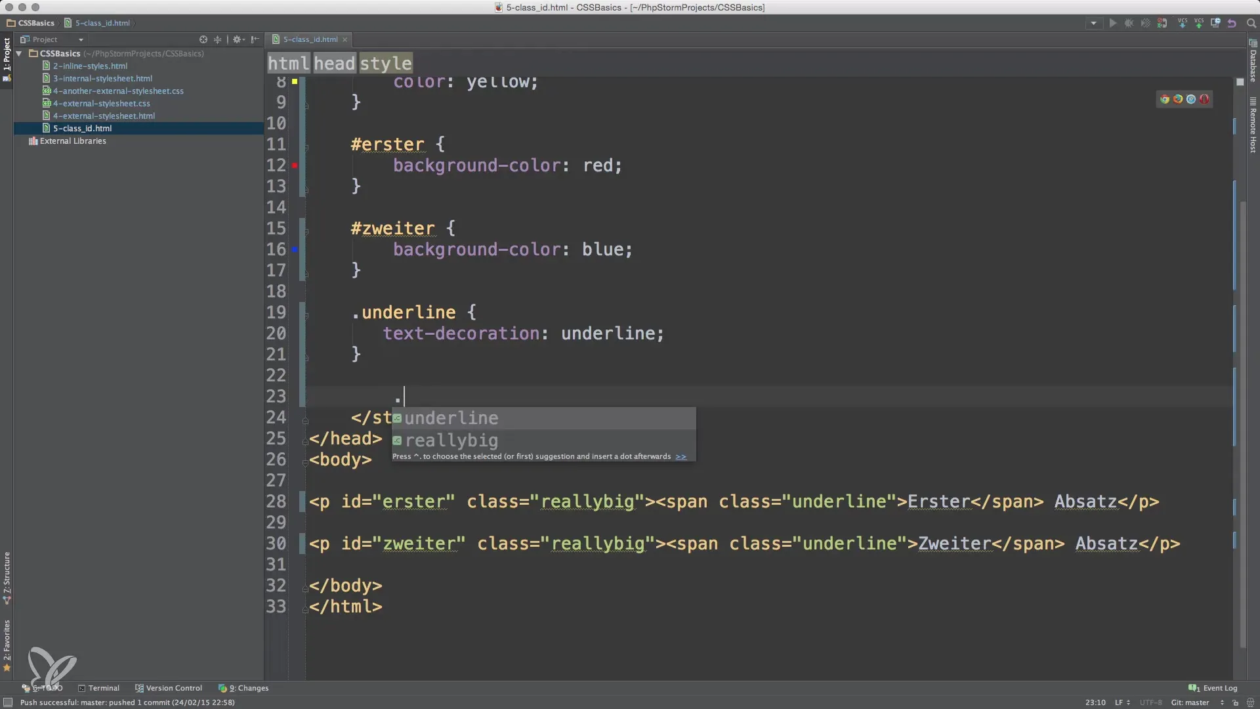The width and height of the screenshot is (1260, 709).
Task: Toggle tool window buttons at status bar corner
Action: 7,702
